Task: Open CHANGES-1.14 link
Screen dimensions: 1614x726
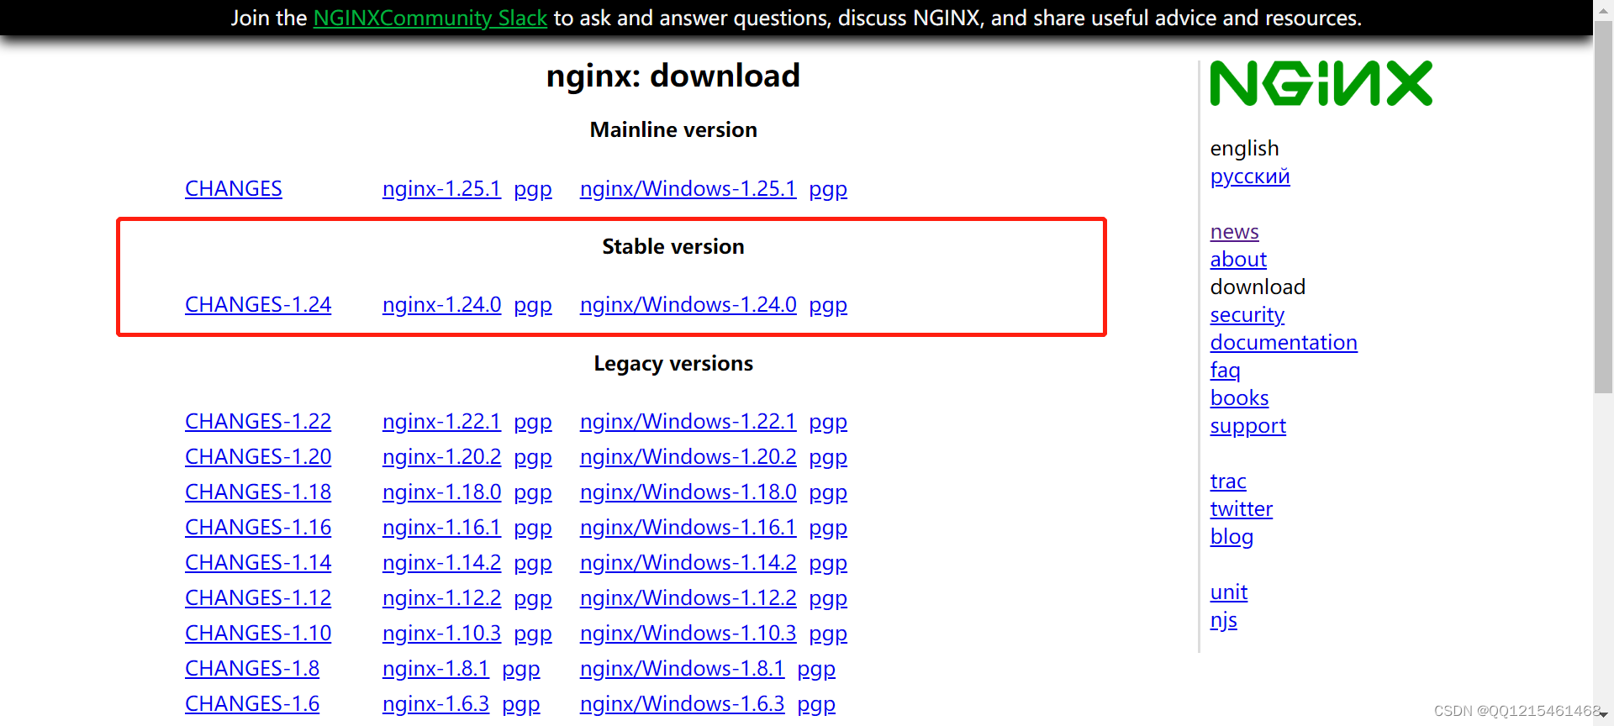Action: (x=258, y=562)
